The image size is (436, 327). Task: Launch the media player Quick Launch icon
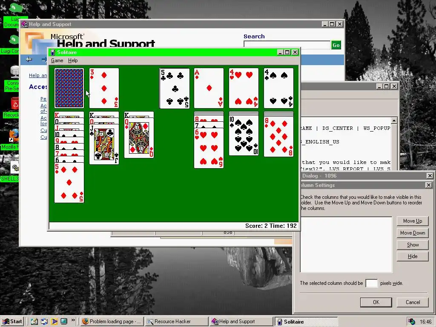pos(54,321)
